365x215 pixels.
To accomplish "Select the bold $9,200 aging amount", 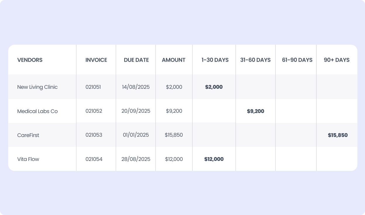I will [x=255, y=111].
